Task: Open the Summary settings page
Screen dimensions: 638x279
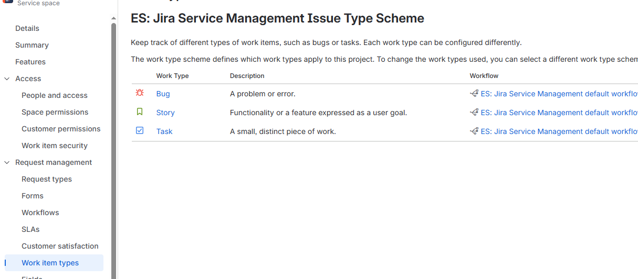Action: [x=32, y=45]
